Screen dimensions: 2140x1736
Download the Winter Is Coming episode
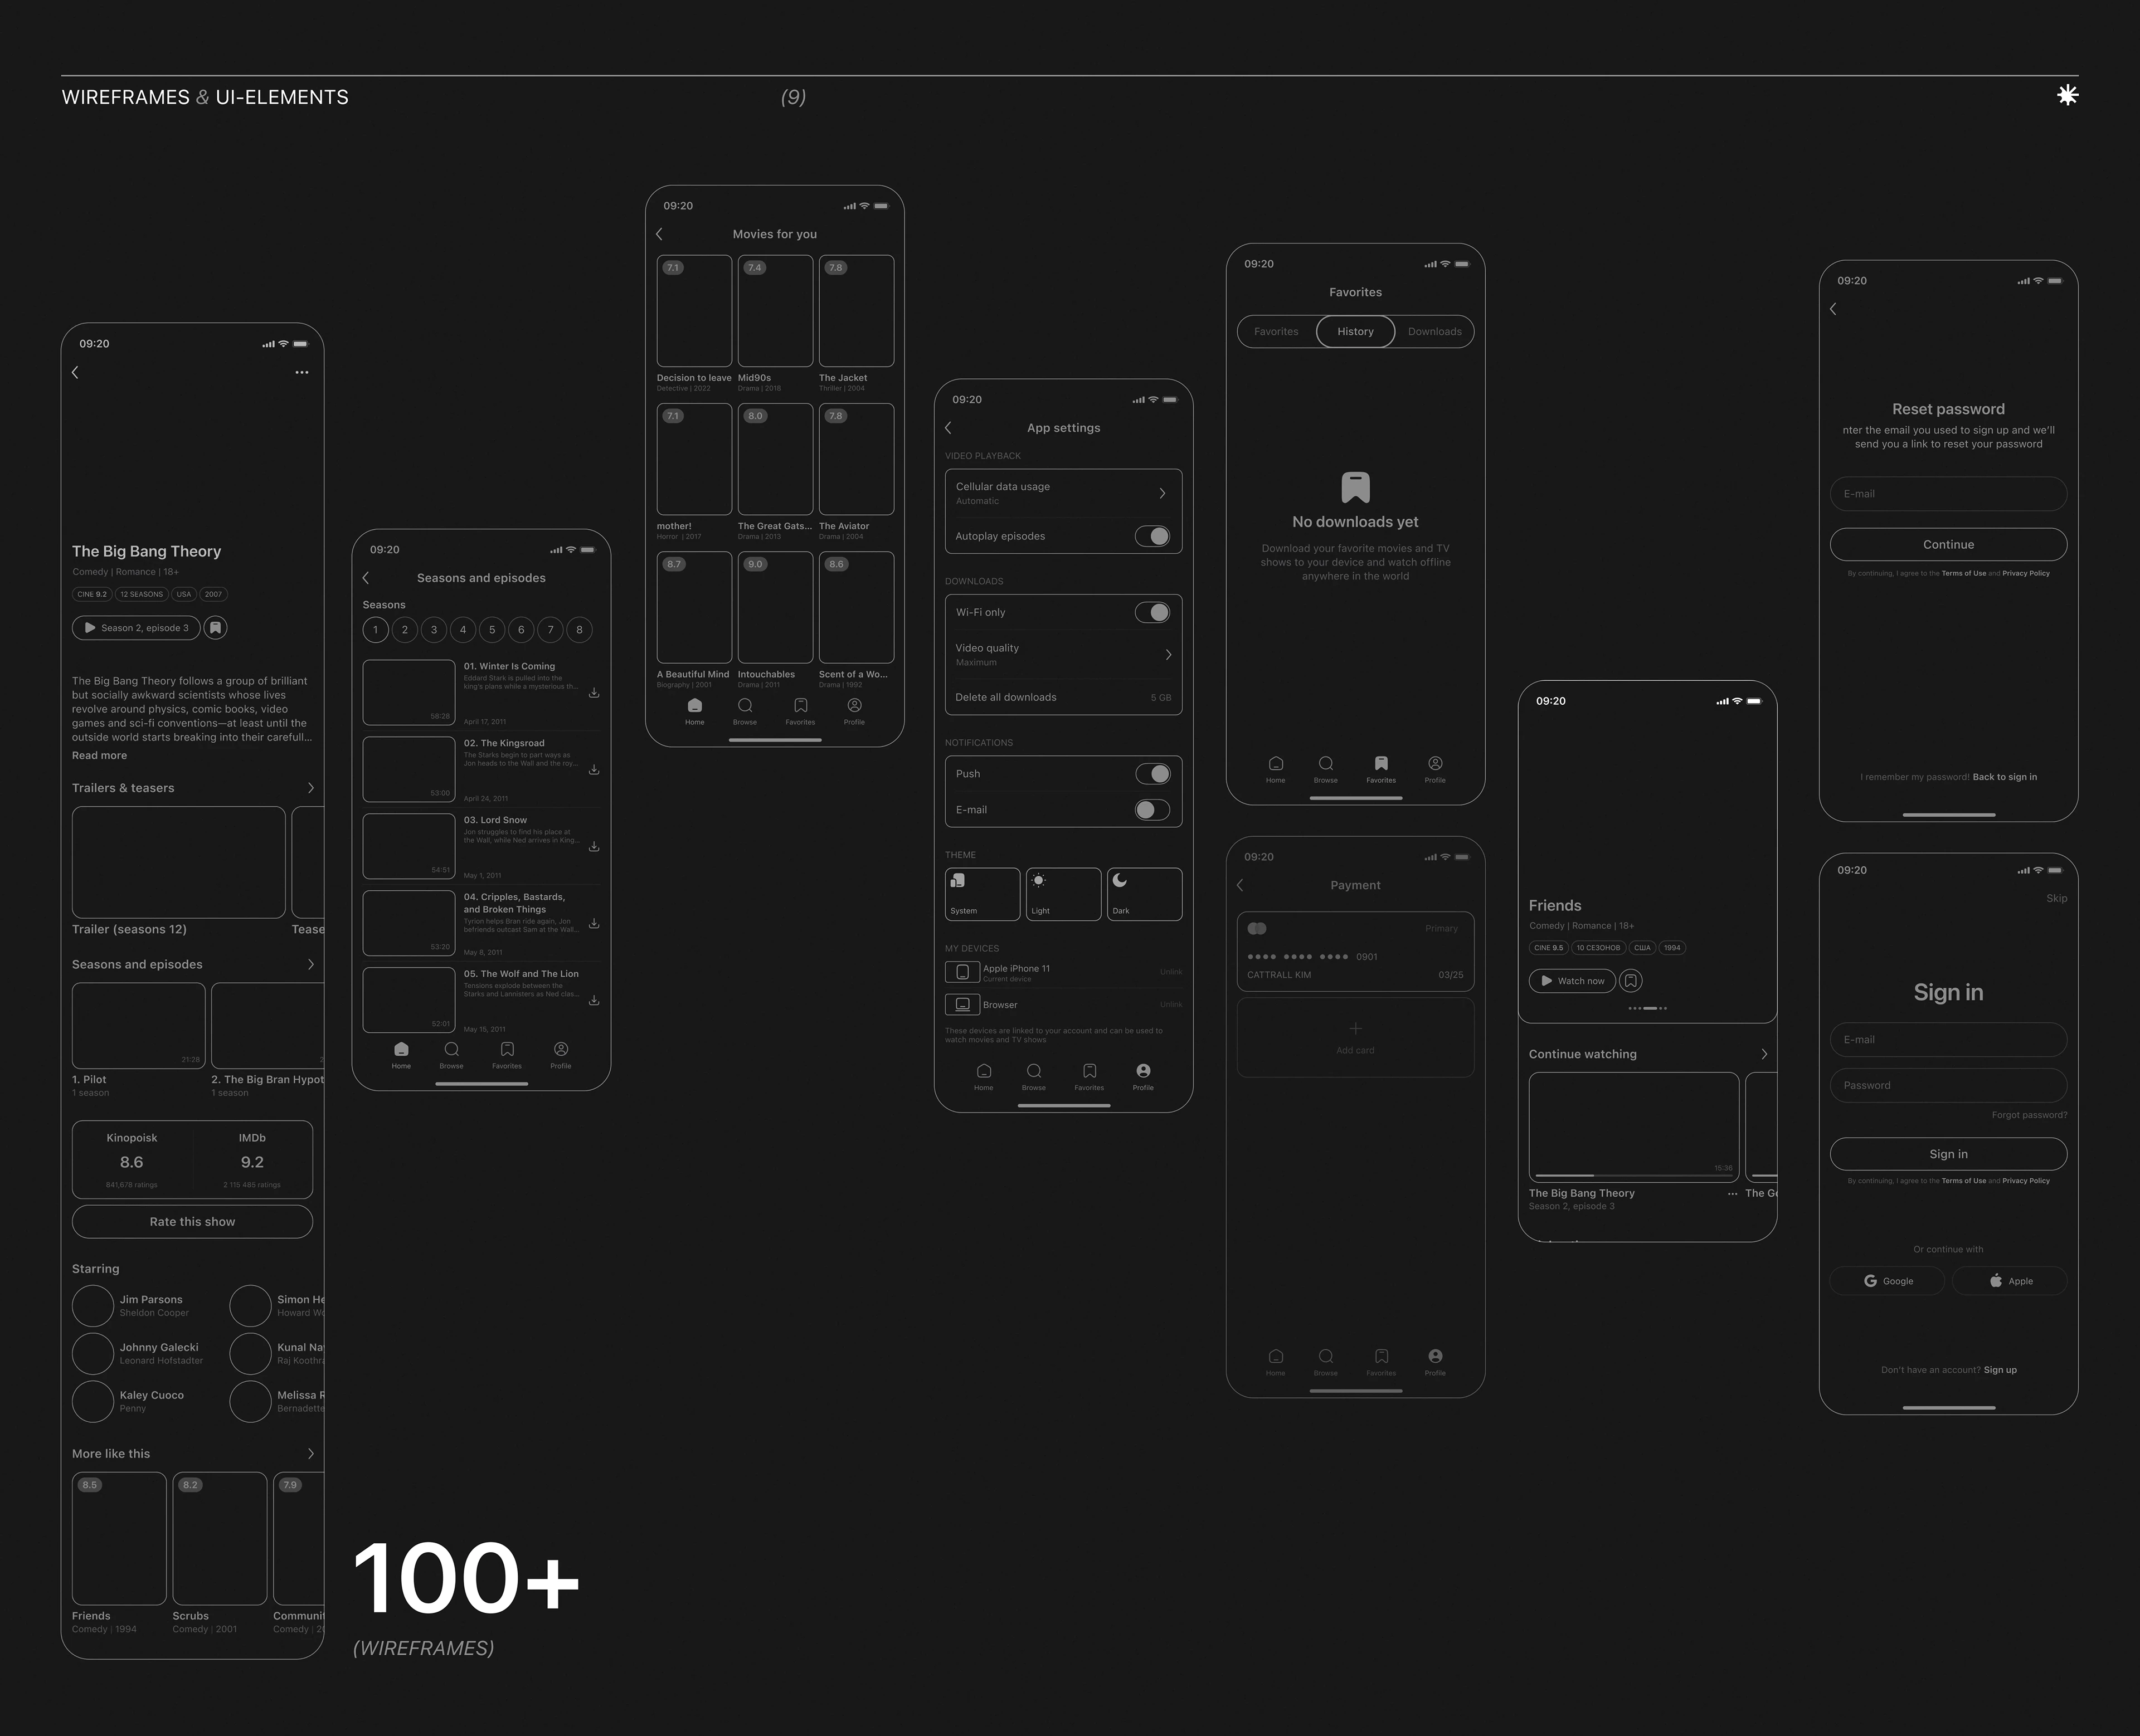(x=594, y=693)
